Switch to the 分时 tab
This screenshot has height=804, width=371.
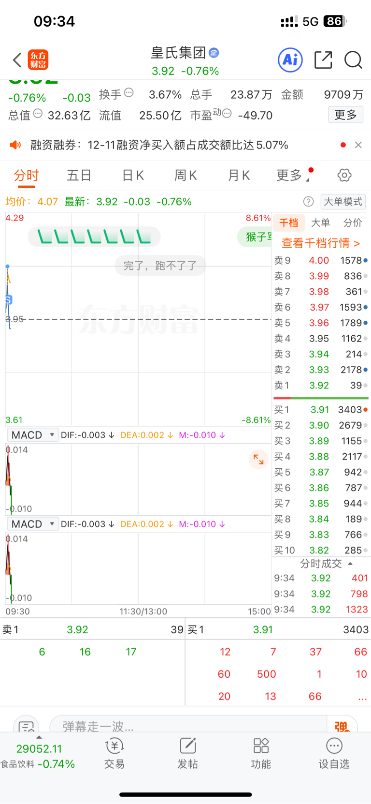coord(26,175)
